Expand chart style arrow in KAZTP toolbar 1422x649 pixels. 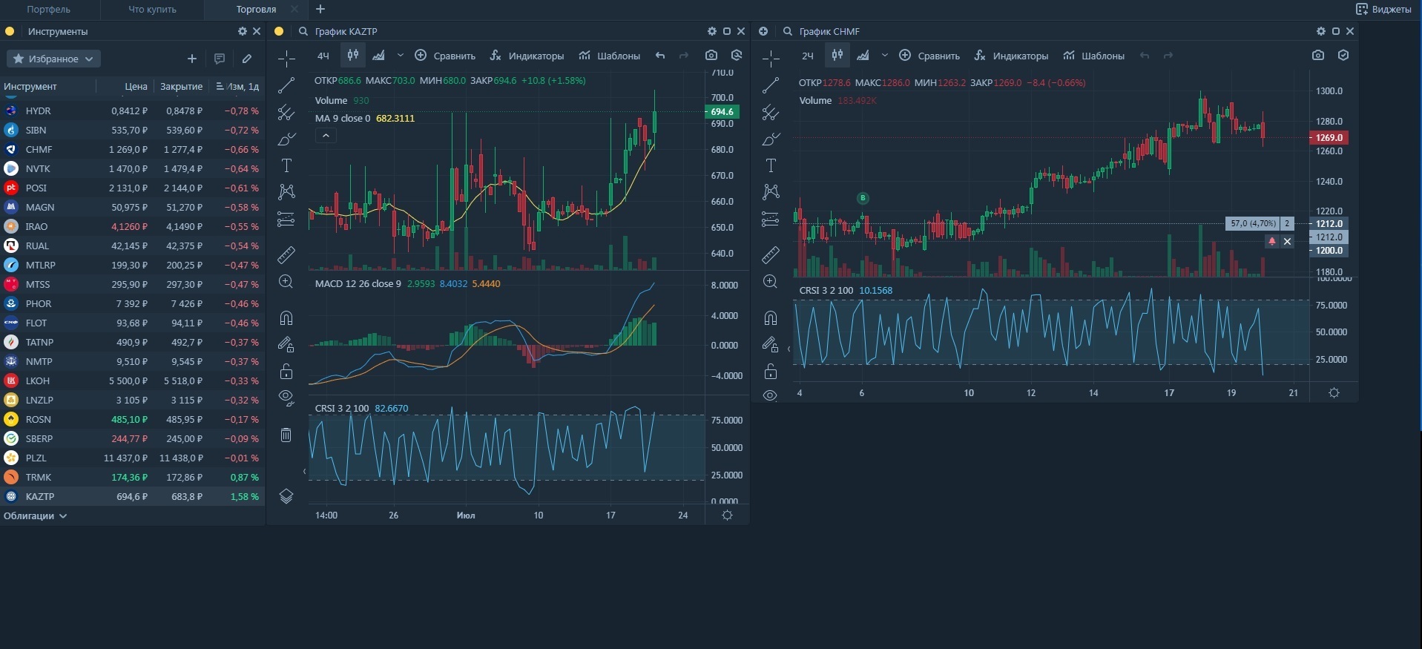pos(401,56)
